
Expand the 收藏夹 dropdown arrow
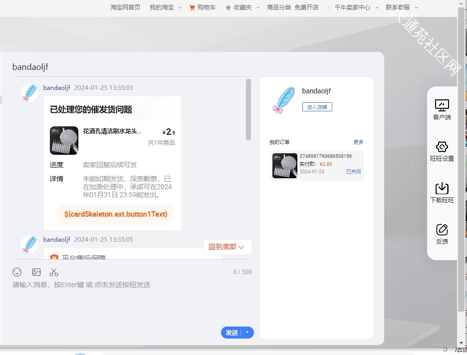[x=258, y=8]
